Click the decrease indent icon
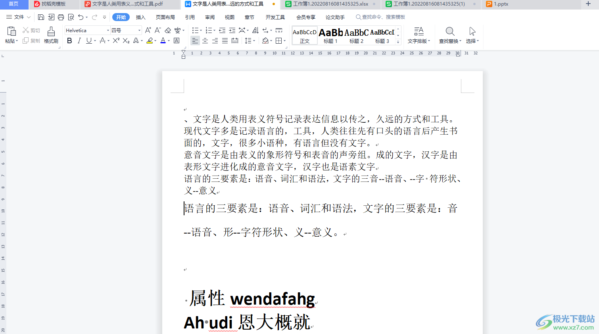 pyautogui.click(x=222, y=30)
